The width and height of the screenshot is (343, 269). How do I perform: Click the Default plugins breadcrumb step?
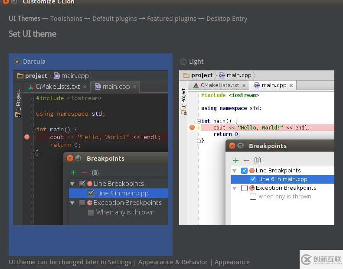[x=114, y=19]
